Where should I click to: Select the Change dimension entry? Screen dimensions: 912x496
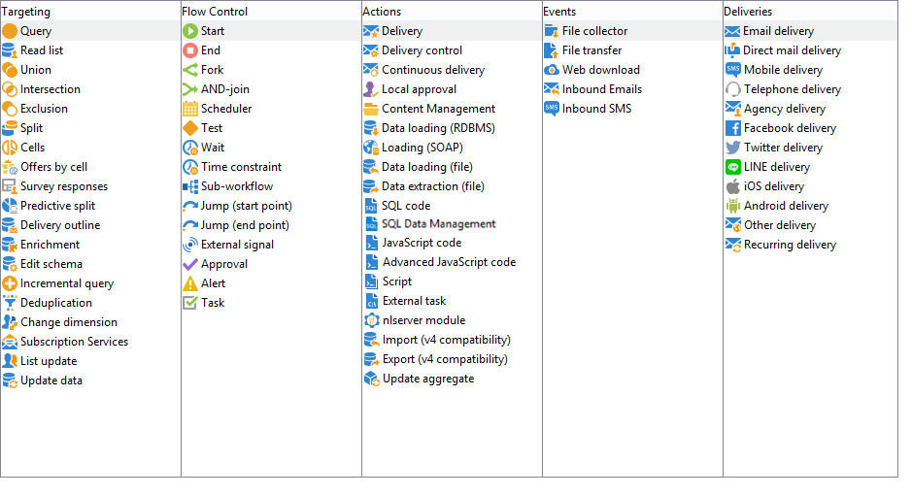pyautogui.click(x=69, y=322)
